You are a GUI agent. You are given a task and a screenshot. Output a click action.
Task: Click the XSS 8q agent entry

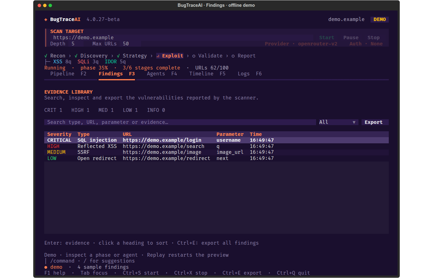click(62, 62)
